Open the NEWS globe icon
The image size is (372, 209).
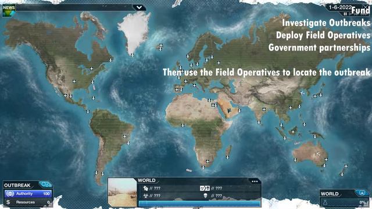pos(9,10)
